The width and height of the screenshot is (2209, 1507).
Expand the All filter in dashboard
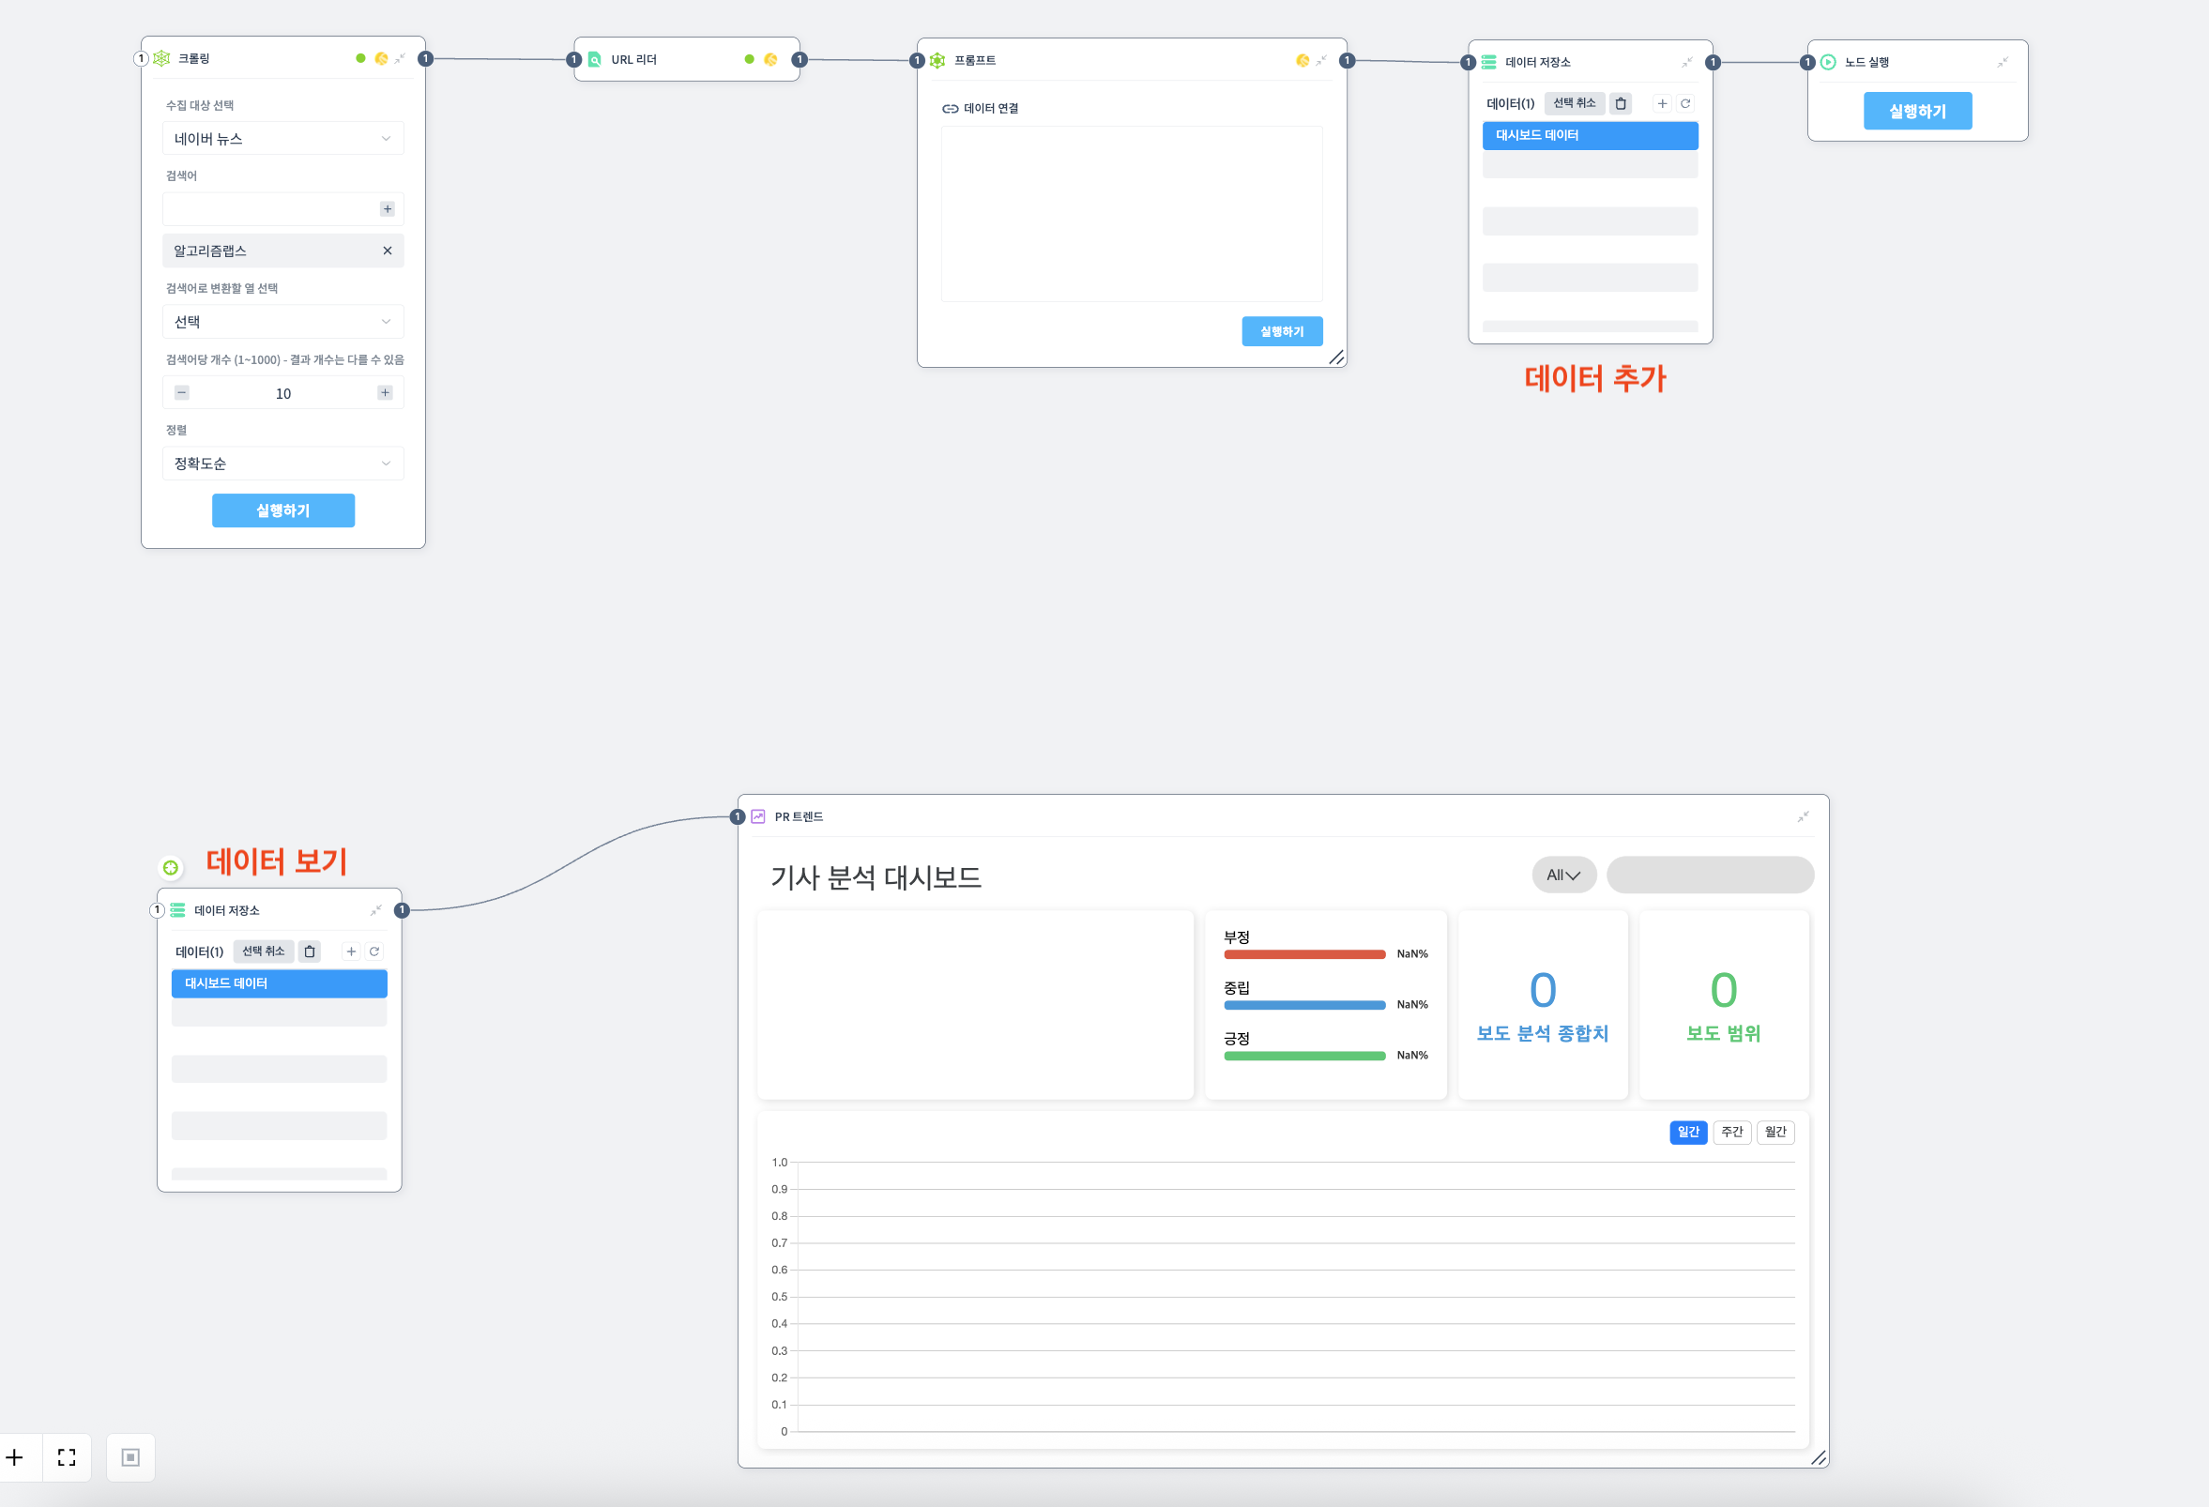point(1562,875)
